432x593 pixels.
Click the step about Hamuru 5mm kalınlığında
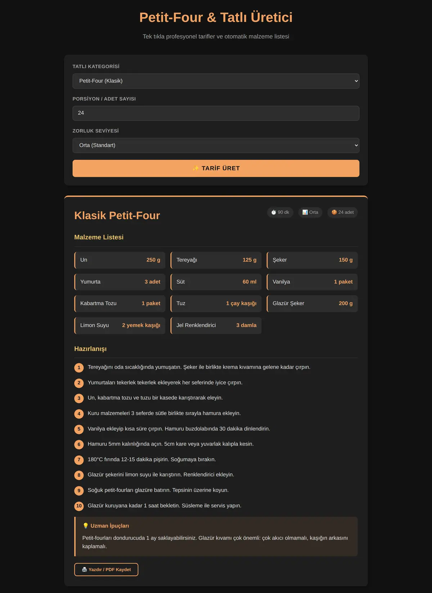tap(171, 444)
